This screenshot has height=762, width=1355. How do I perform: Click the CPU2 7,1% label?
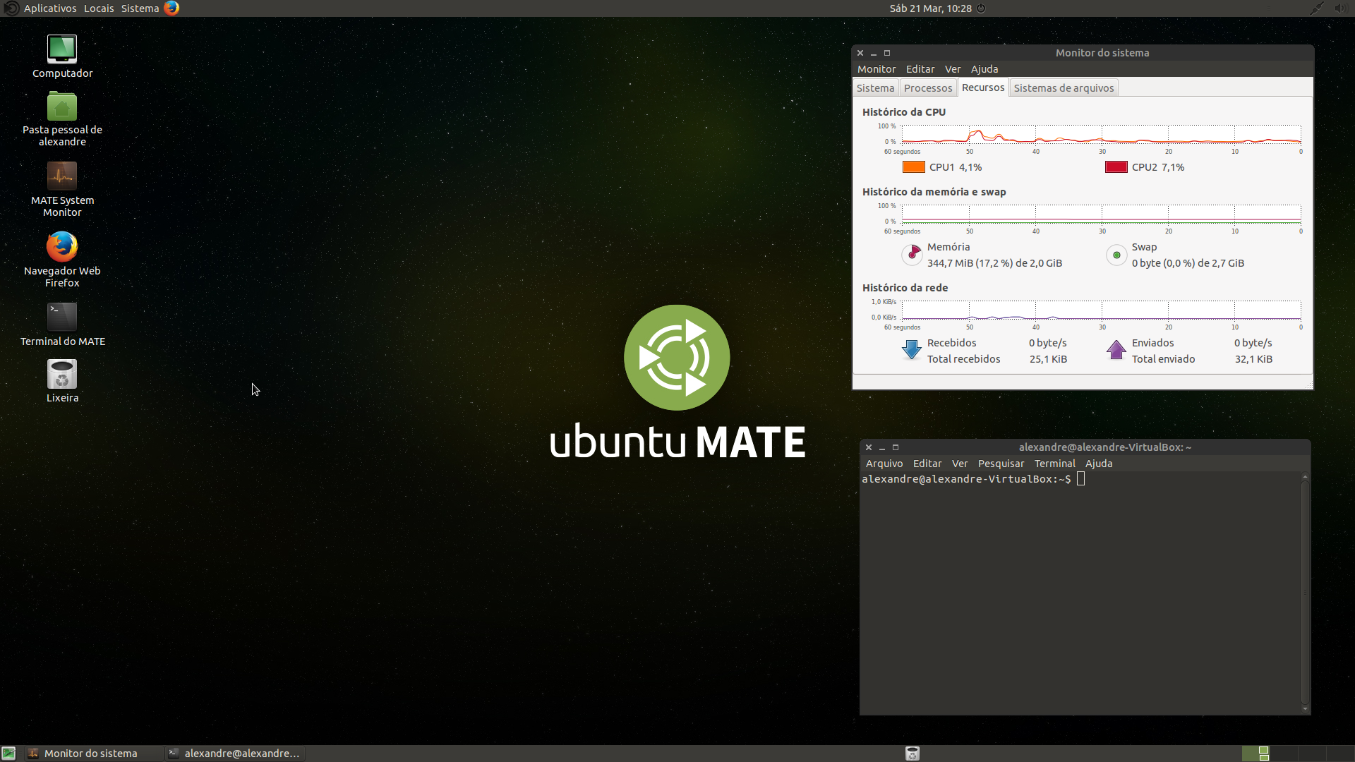(1158, 167)
